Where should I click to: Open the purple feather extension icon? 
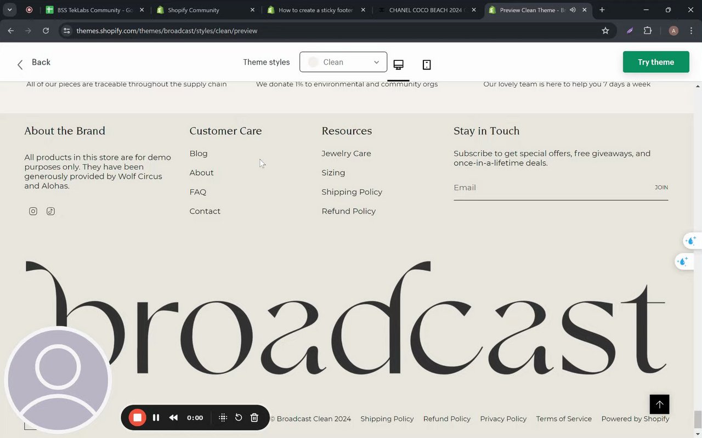630,31
